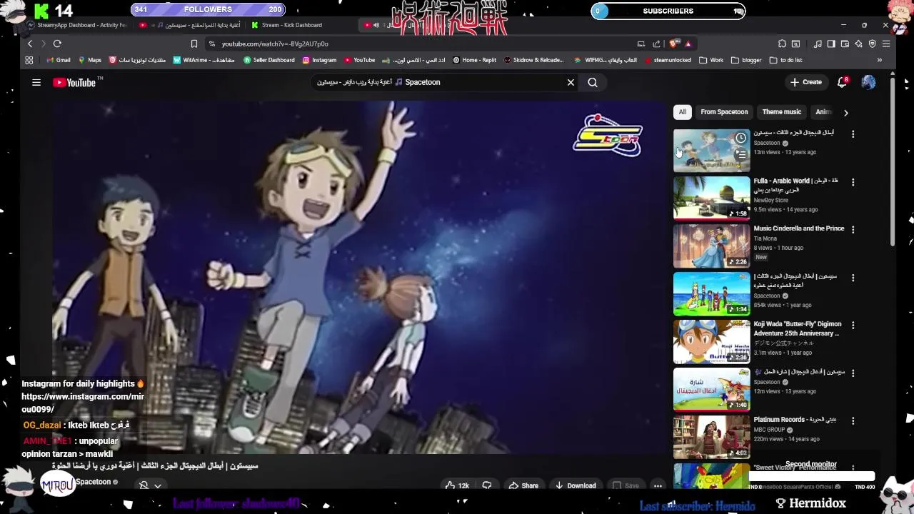Click the share page icon in address bar

tap(656, 44)
